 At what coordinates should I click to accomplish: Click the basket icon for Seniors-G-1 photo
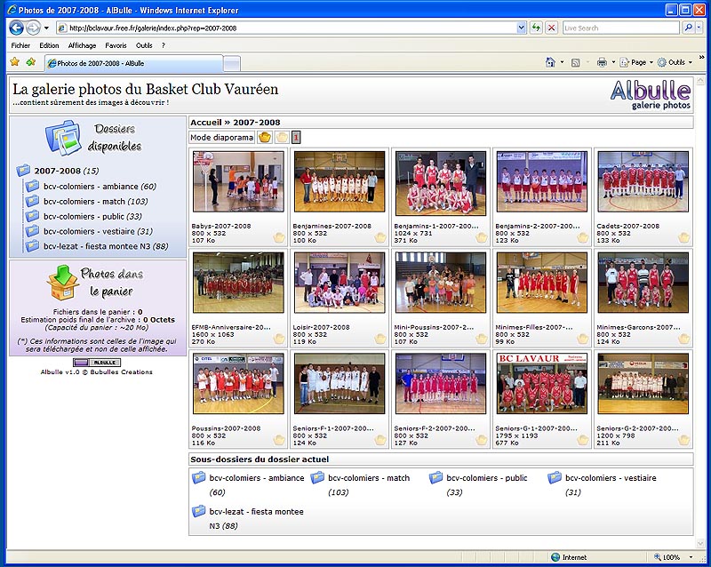583,440
